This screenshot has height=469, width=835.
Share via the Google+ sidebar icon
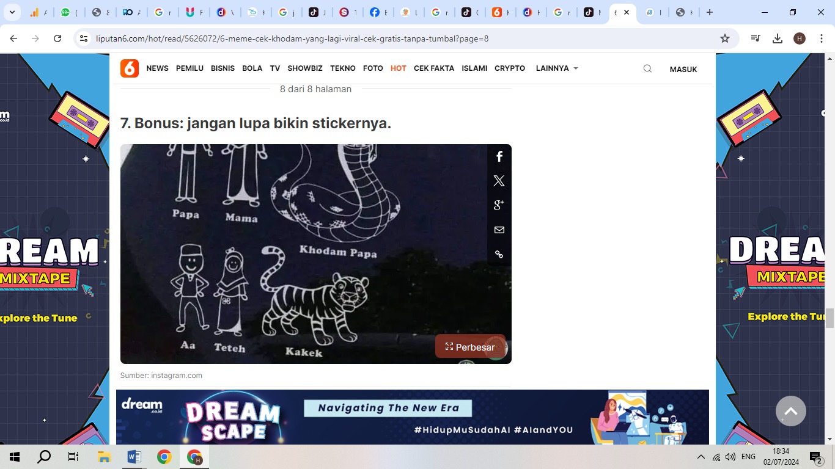point(499,205)
